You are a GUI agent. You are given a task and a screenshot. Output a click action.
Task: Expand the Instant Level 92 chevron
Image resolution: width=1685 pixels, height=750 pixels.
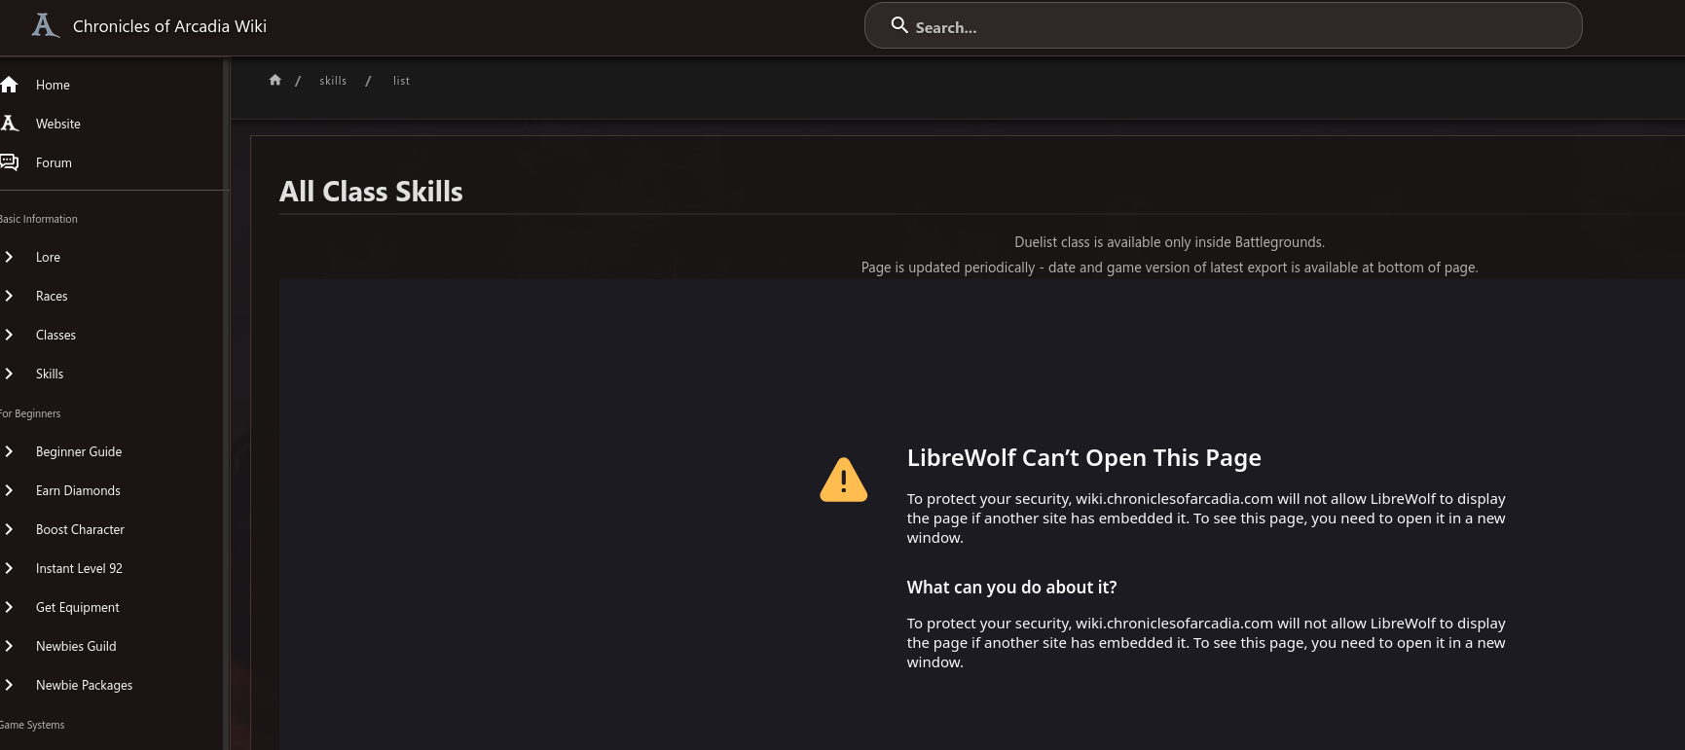point(9,568)
